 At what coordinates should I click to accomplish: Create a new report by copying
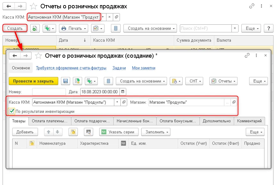pos(35,28)
